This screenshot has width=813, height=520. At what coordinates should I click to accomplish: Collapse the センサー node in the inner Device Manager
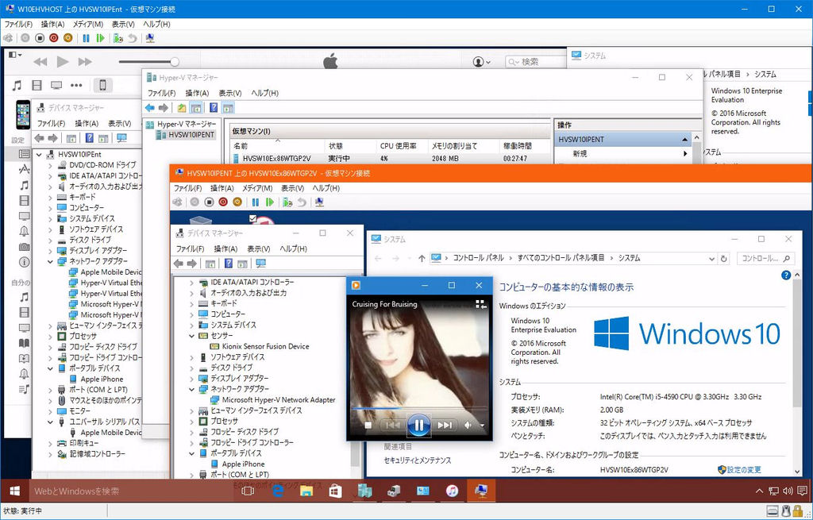192,336
